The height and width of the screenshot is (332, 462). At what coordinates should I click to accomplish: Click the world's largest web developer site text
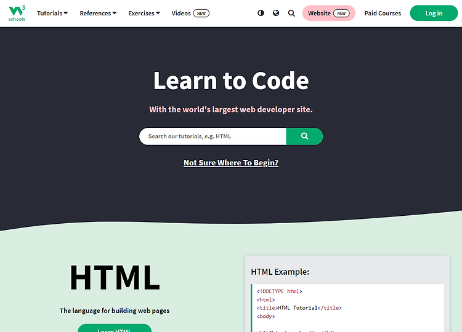click(231, 109)
